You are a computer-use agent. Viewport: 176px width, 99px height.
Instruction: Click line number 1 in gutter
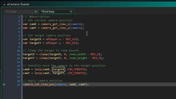click(x=19, y=17)
